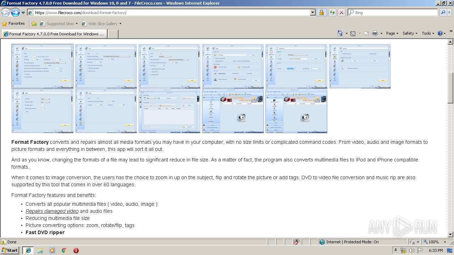454x255 pixels.
Task: Open the last thumbnail in the second row
Action: (297, 111)
